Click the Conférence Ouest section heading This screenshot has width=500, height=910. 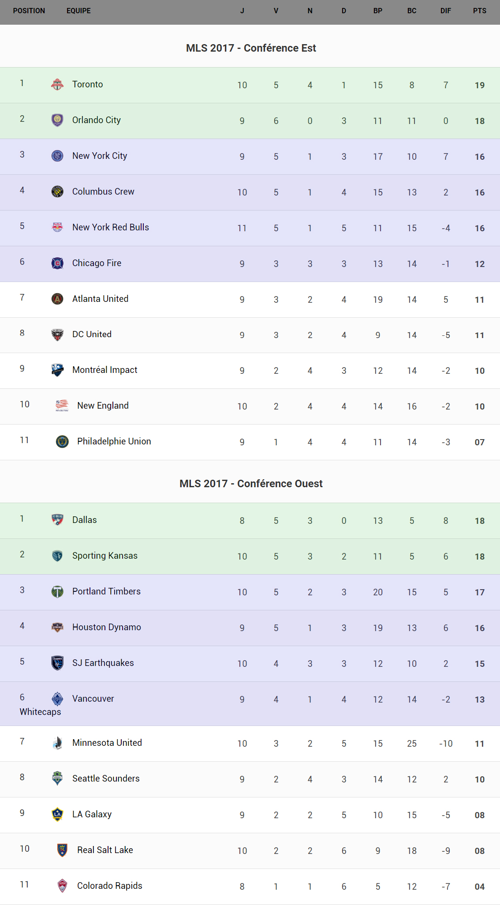[x=251, y=484]
